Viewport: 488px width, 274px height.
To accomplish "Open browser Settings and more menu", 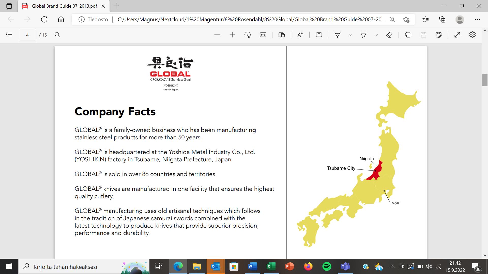I will coord(477,19).
